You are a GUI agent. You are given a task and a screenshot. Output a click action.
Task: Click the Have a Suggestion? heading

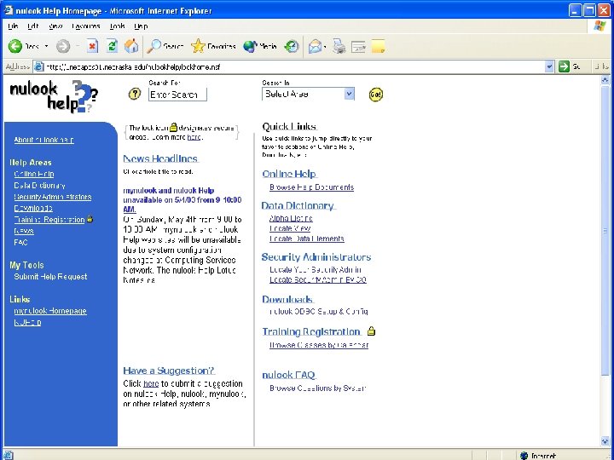pos(169,371)
